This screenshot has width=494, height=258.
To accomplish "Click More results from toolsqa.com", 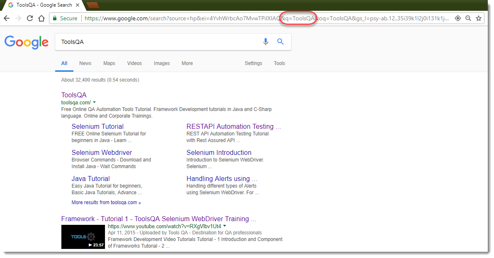I will pyautogui.click(x=106, y=203).
